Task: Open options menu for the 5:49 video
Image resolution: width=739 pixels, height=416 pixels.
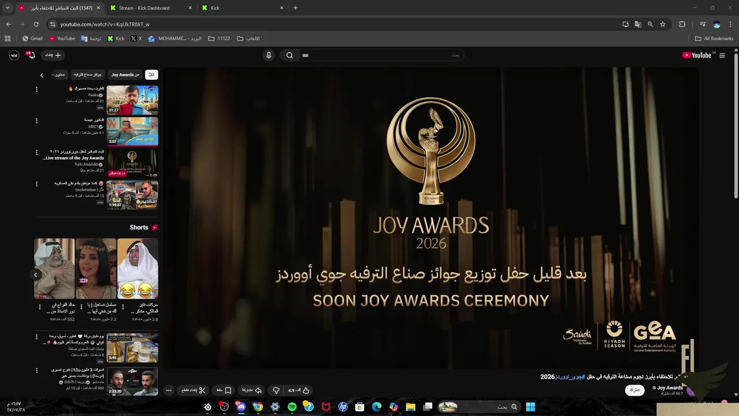Action: point(36,337)
